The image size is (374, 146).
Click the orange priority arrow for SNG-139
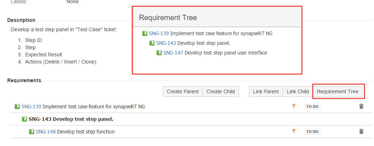coord(294,106)
